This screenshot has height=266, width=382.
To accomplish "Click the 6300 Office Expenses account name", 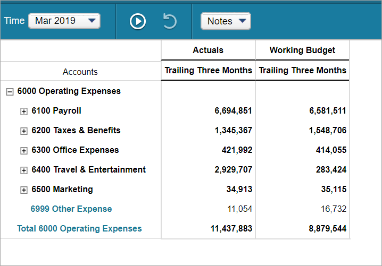I will tap(75, 150).
